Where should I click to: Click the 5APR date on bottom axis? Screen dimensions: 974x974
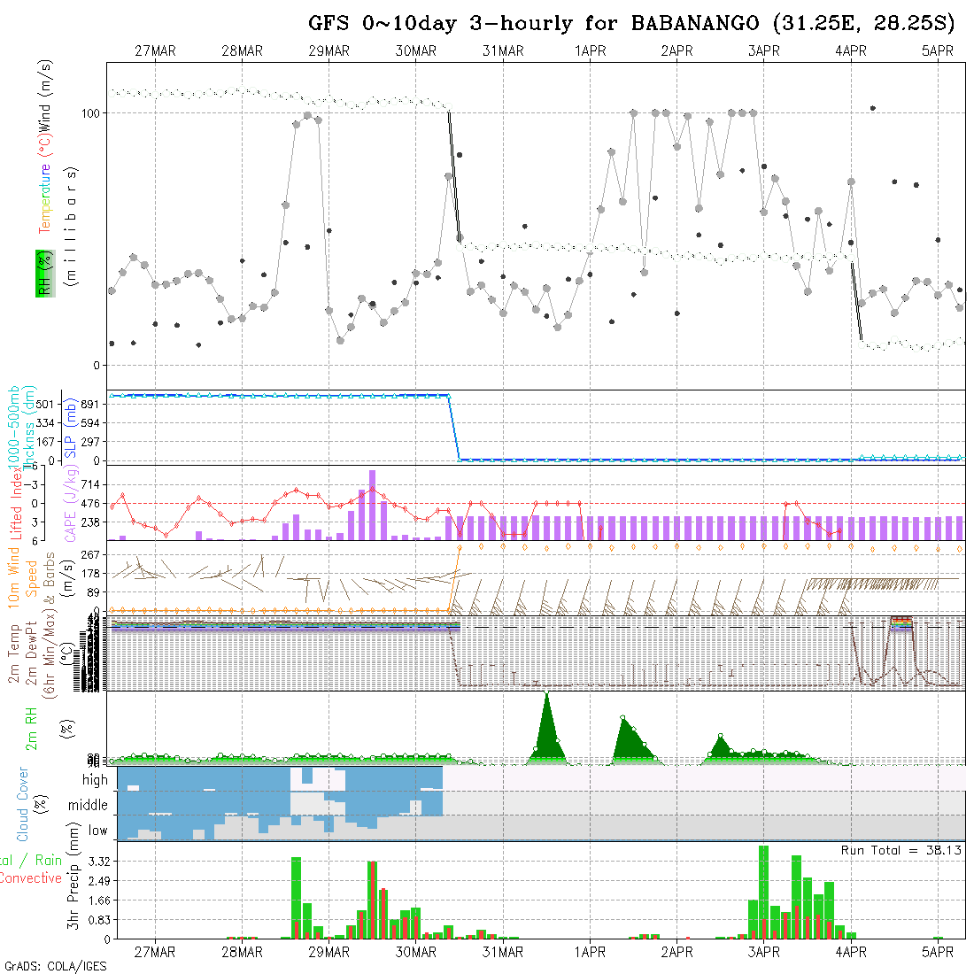tap(937, 952)
